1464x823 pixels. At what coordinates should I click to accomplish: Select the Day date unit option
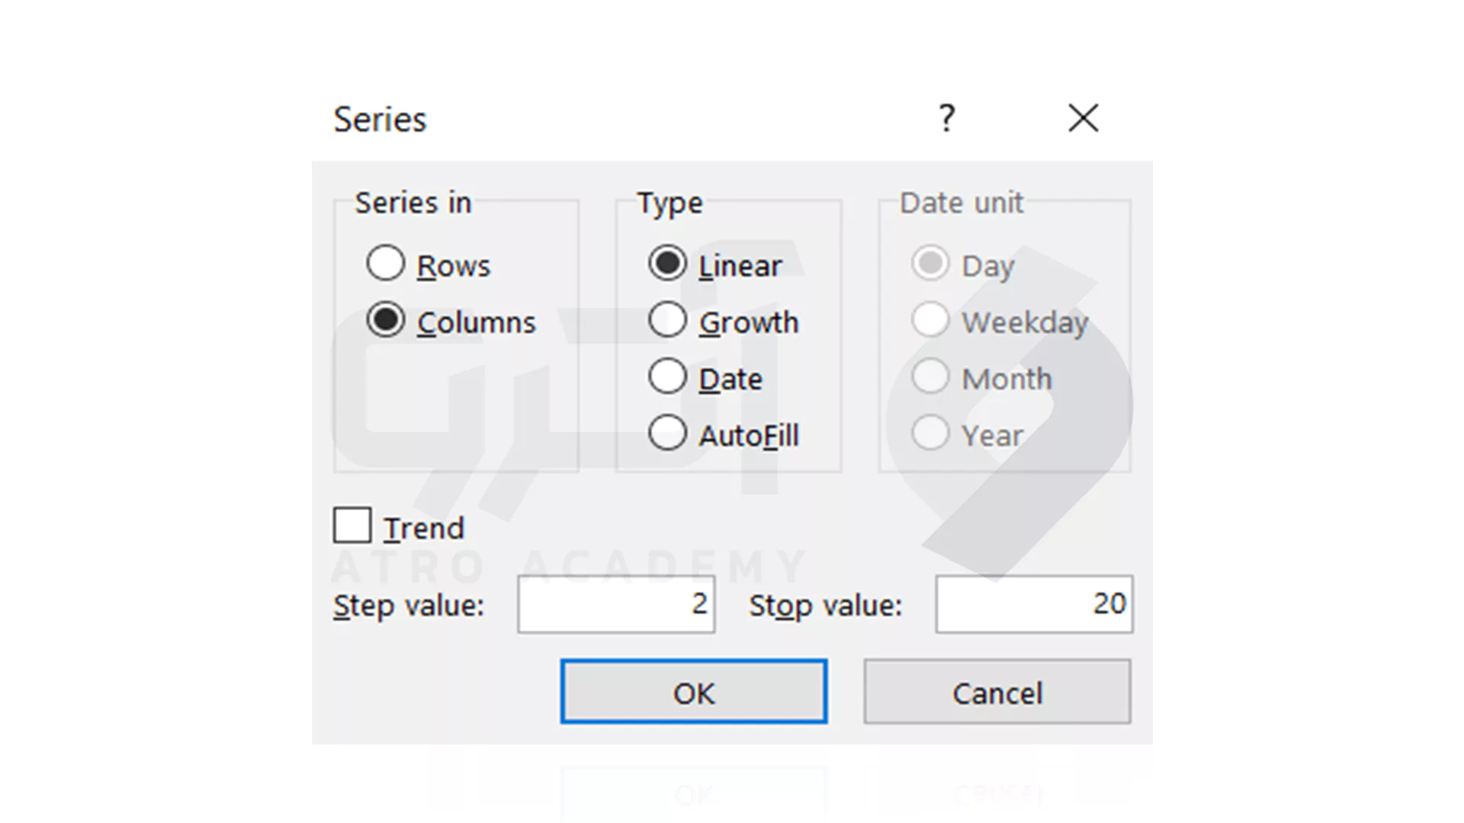pos(930,264)
